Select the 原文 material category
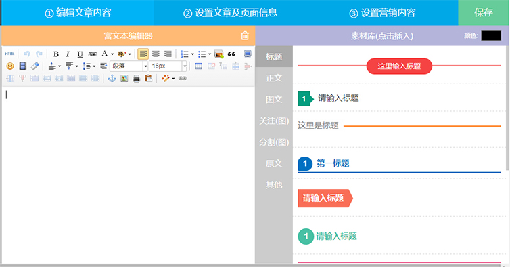Viewport: 510px width, 267px height. (274, 163)
